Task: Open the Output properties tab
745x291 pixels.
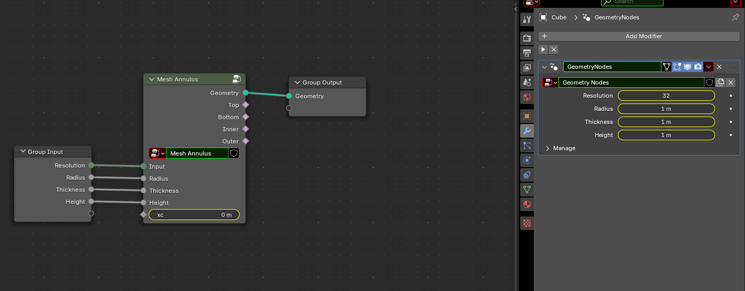Action: click(x=527, y=53)
